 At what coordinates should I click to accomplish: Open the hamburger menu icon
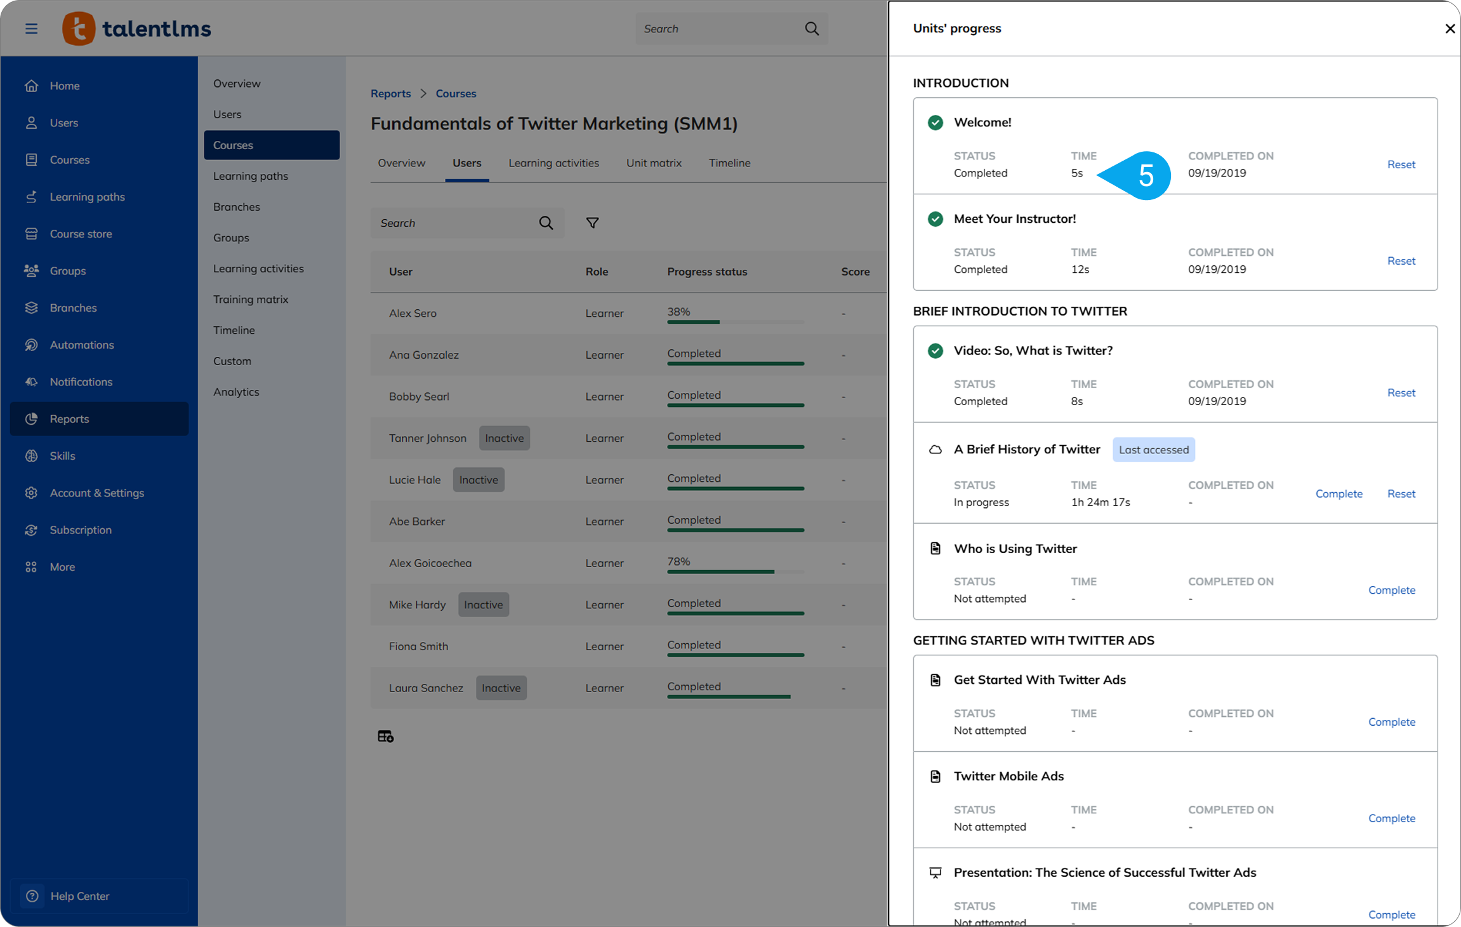31,29
